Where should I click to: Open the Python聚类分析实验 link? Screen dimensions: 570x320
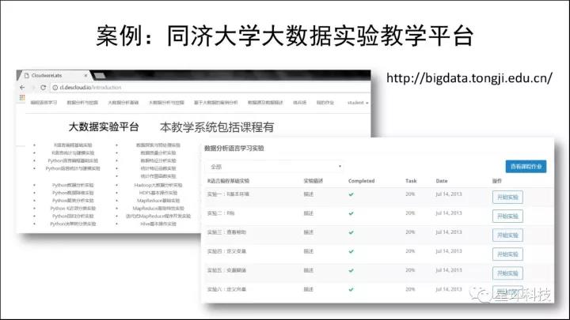(73, 201)
